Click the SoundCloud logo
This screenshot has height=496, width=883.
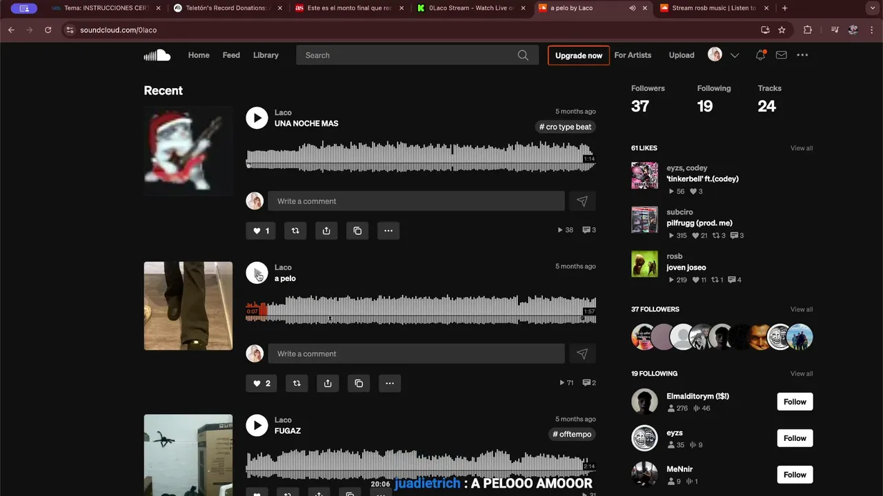click(157, 55)
